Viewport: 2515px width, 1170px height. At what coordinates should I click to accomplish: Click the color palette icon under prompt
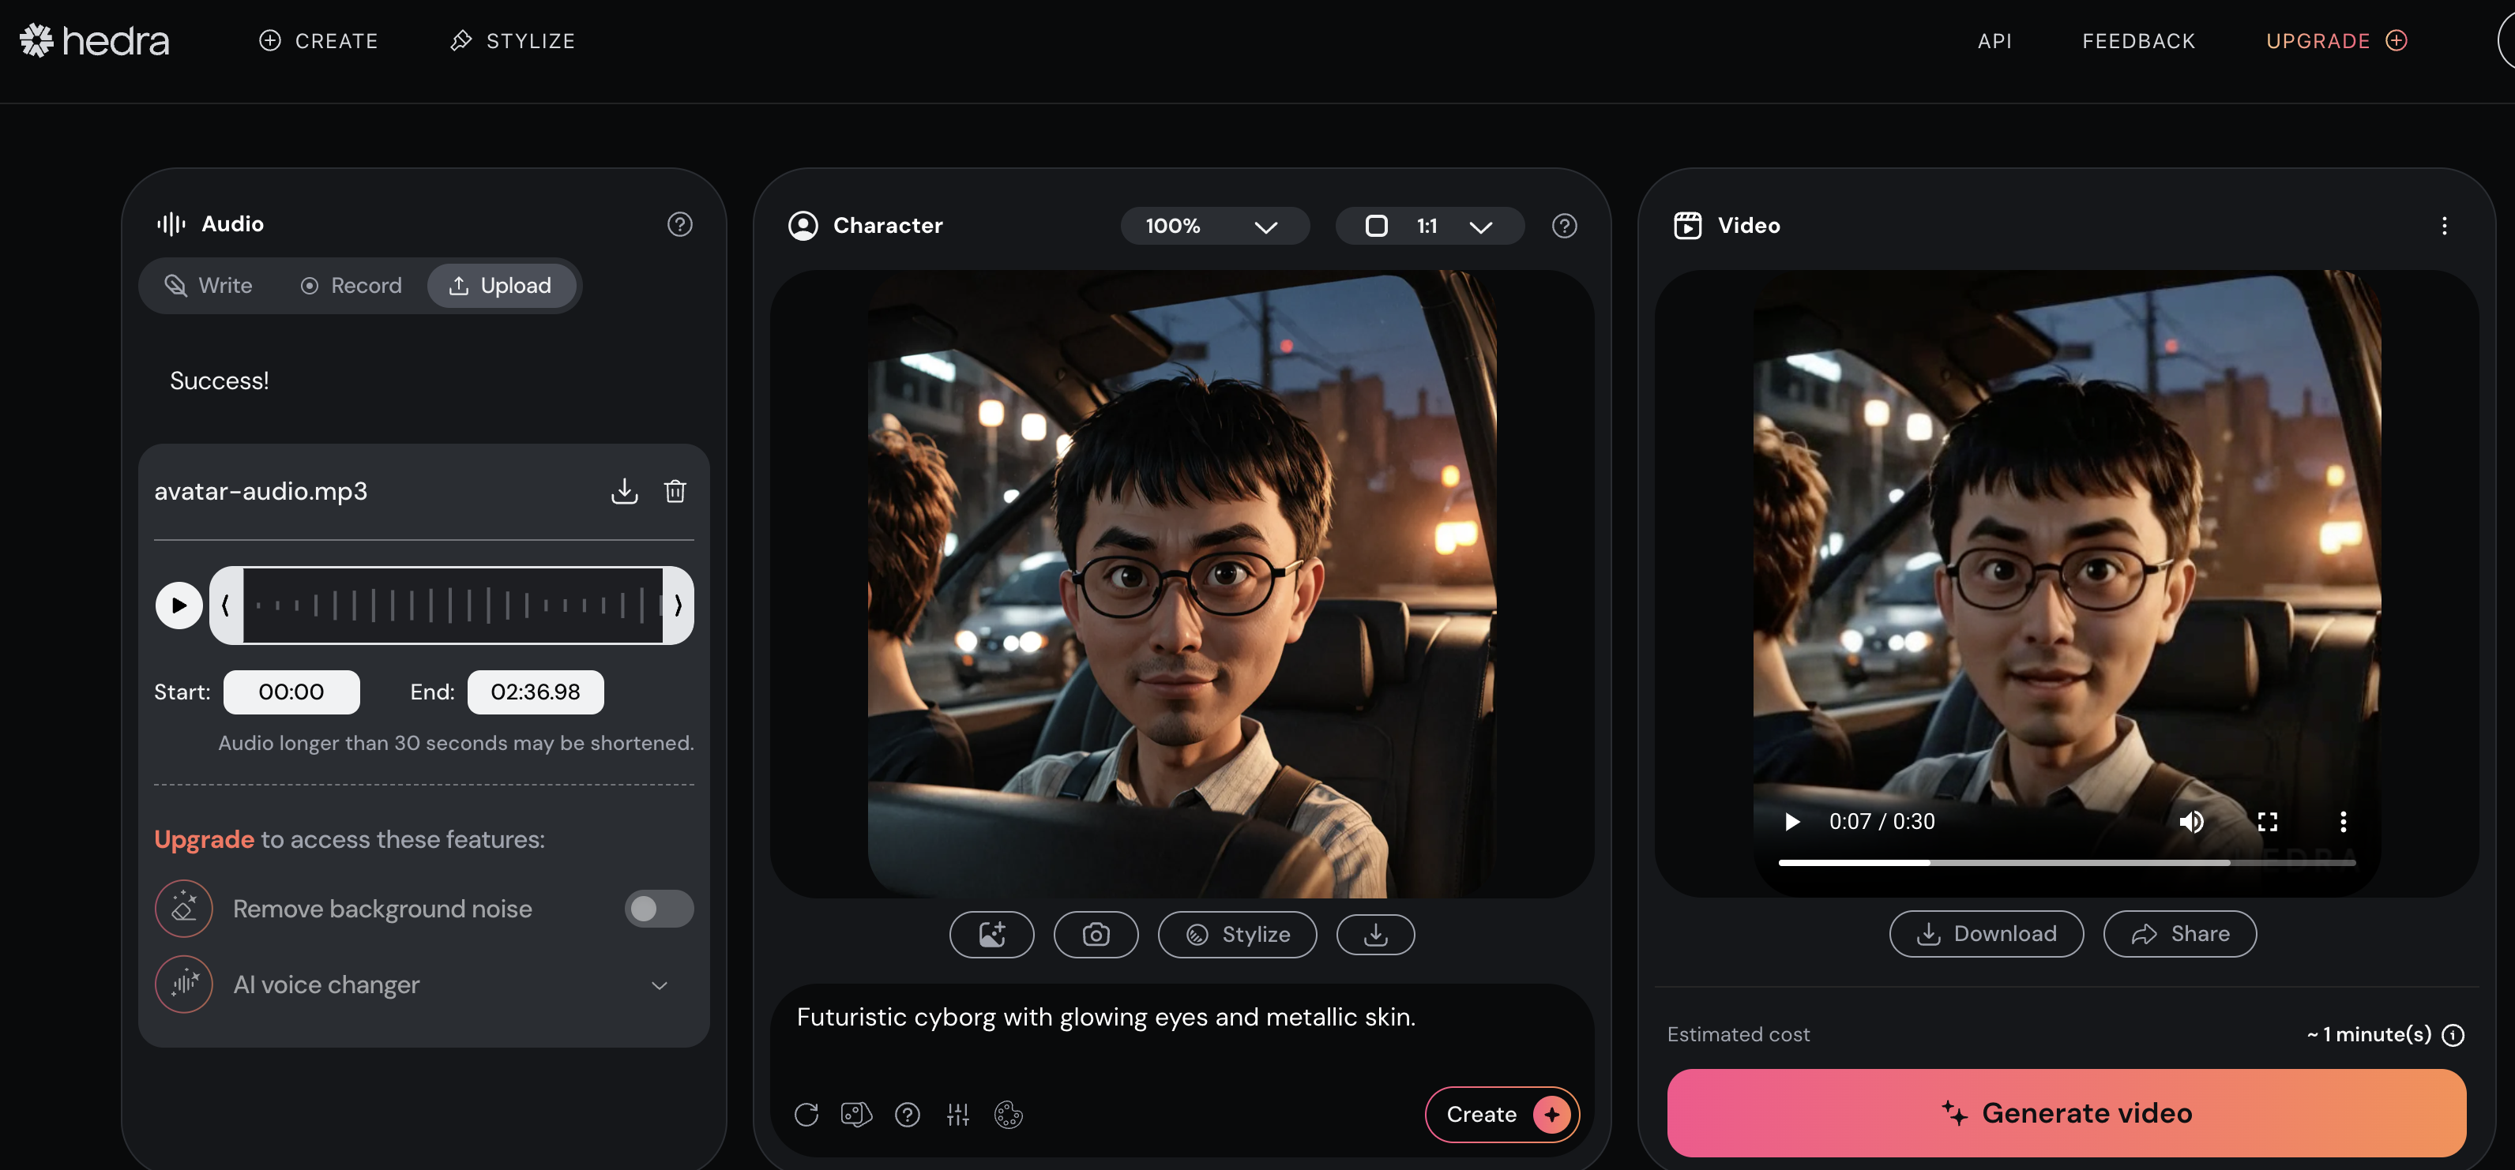pos(1008,1115)
